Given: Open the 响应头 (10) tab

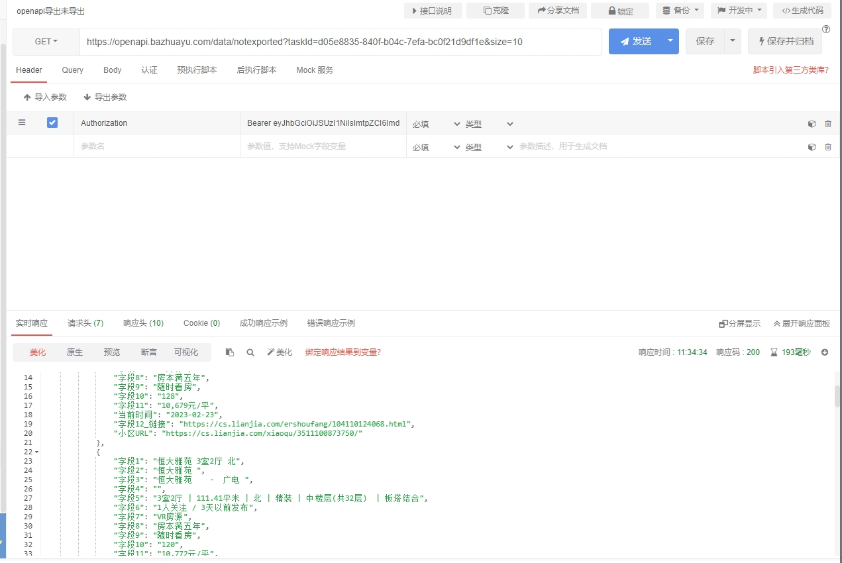Looking at the screenshot, I should [143, 323].
